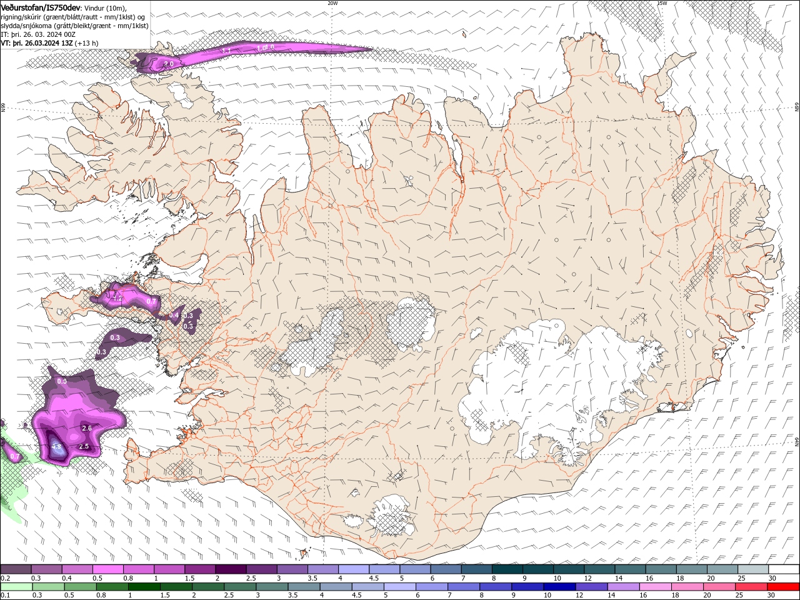Viewport: 800px width, 600px height.
Task: Click the 30 label in the upper legend
Action: (x=772, y=578)
